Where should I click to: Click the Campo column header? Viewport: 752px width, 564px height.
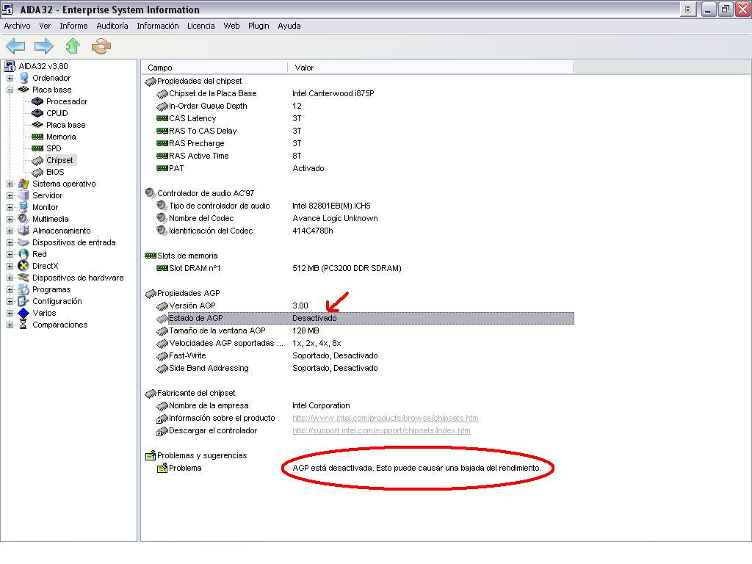tap(214, 68)
